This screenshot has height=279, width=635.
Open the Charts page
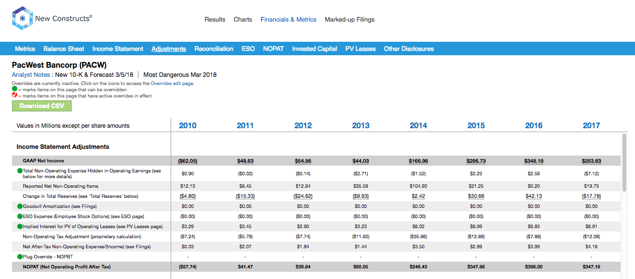243,20
